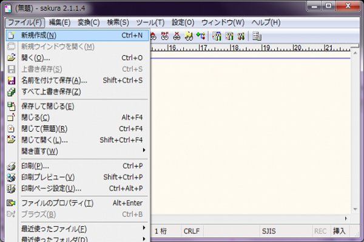The image size is (364, 242).
Task: Click the CRLF line ending indicator
Action: pos(192,231)
